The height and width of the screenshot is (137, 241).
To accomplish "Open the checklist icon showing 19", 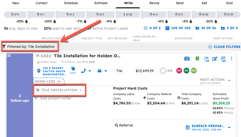I will tap(206, 59).
